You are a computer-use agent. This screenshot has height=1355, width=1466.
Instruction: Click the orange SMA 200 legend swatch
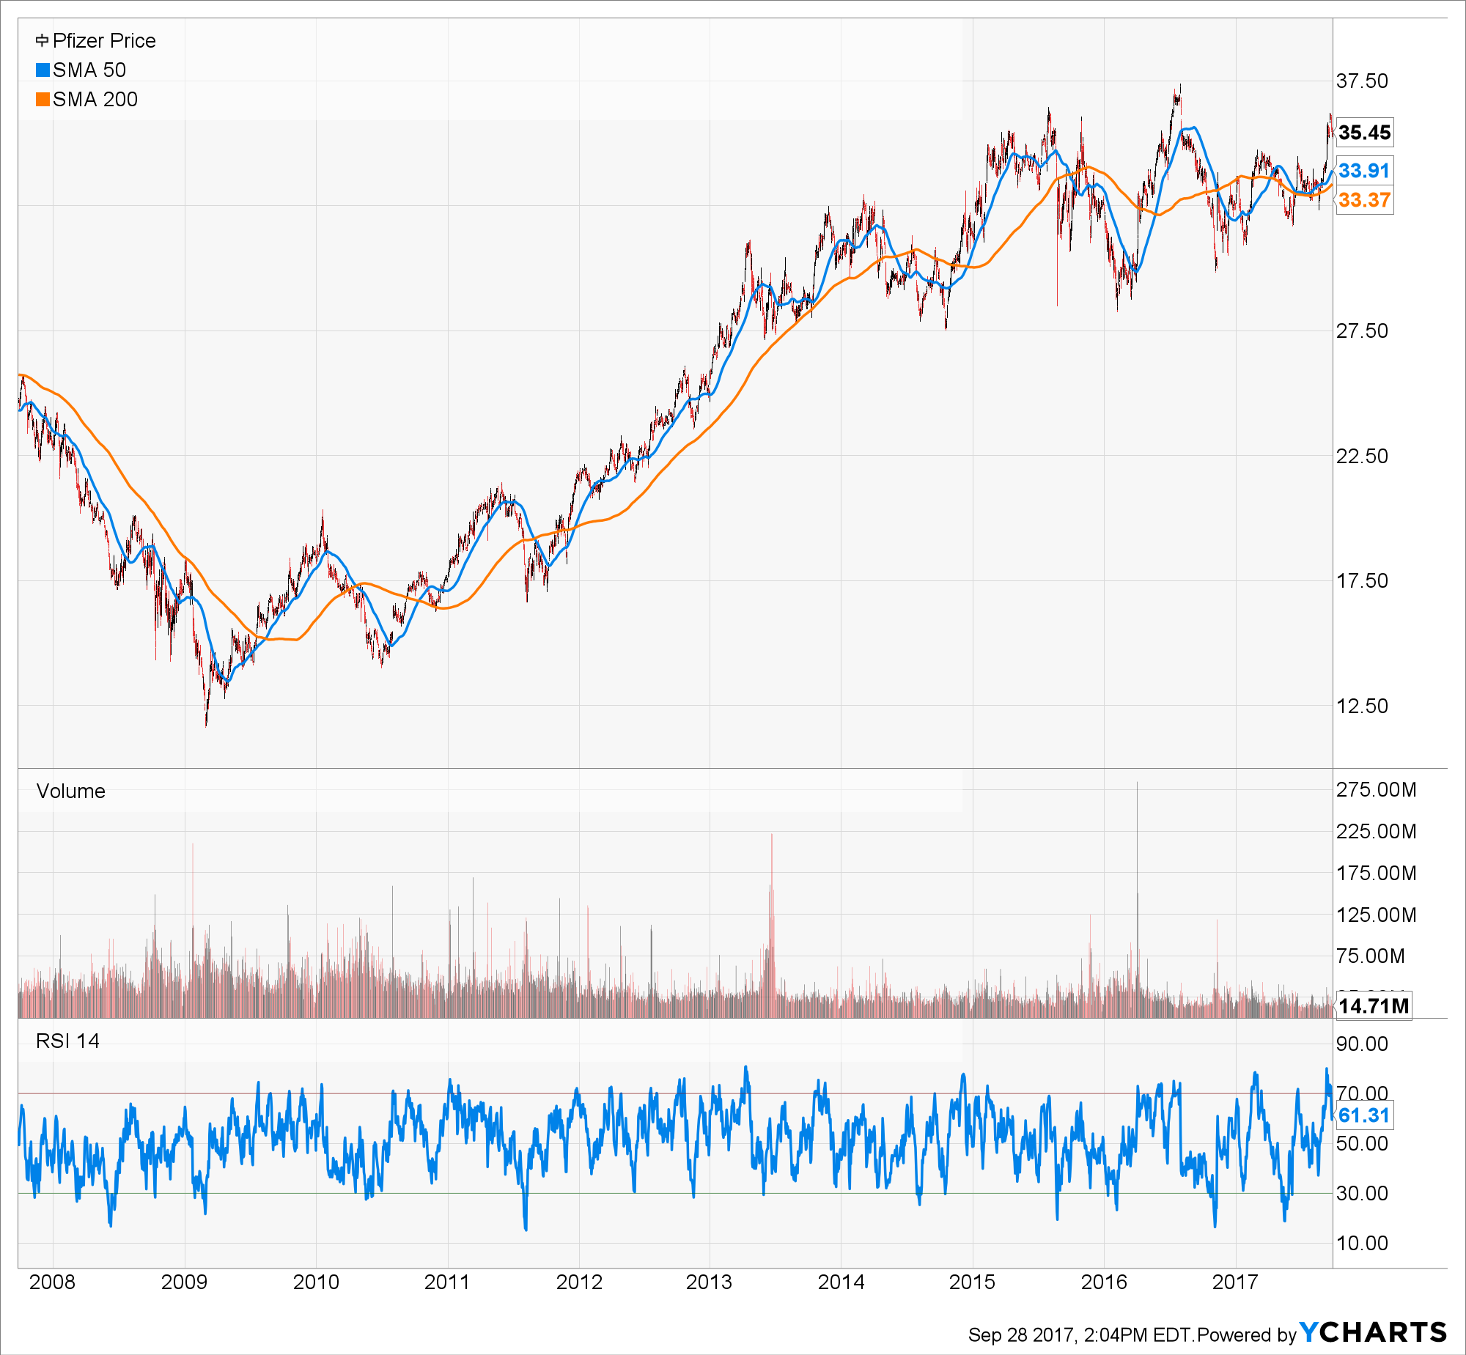43,99
